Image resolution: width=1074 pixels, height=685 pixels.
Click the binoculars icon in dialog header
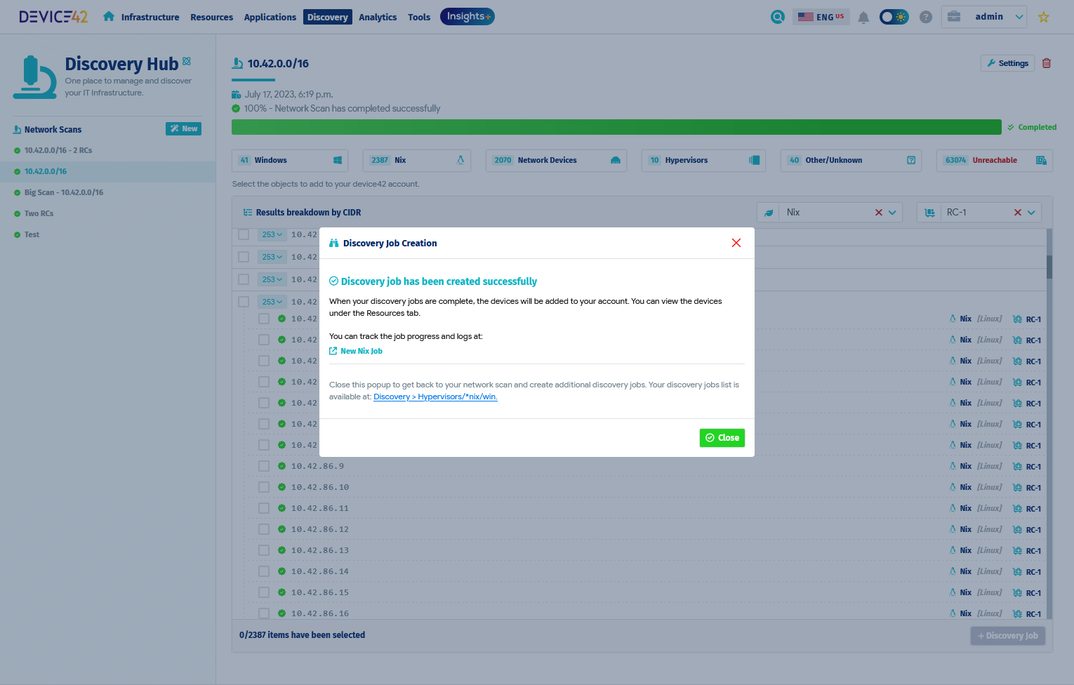tap(334, 243)
